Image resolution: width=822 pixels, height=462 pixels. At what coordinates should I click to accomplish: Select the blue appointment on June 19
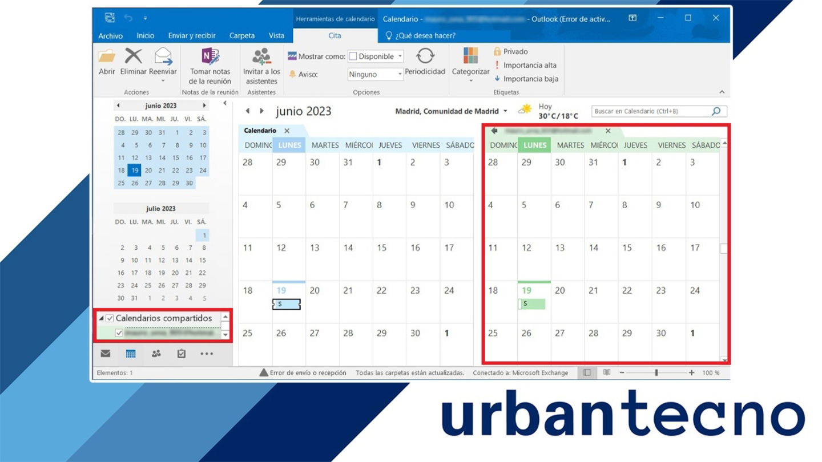coord(287,304)
